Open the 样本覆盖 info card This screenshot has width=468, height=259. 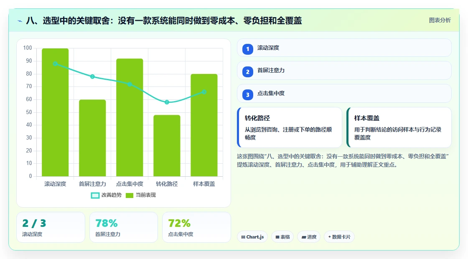pos(399,127)
